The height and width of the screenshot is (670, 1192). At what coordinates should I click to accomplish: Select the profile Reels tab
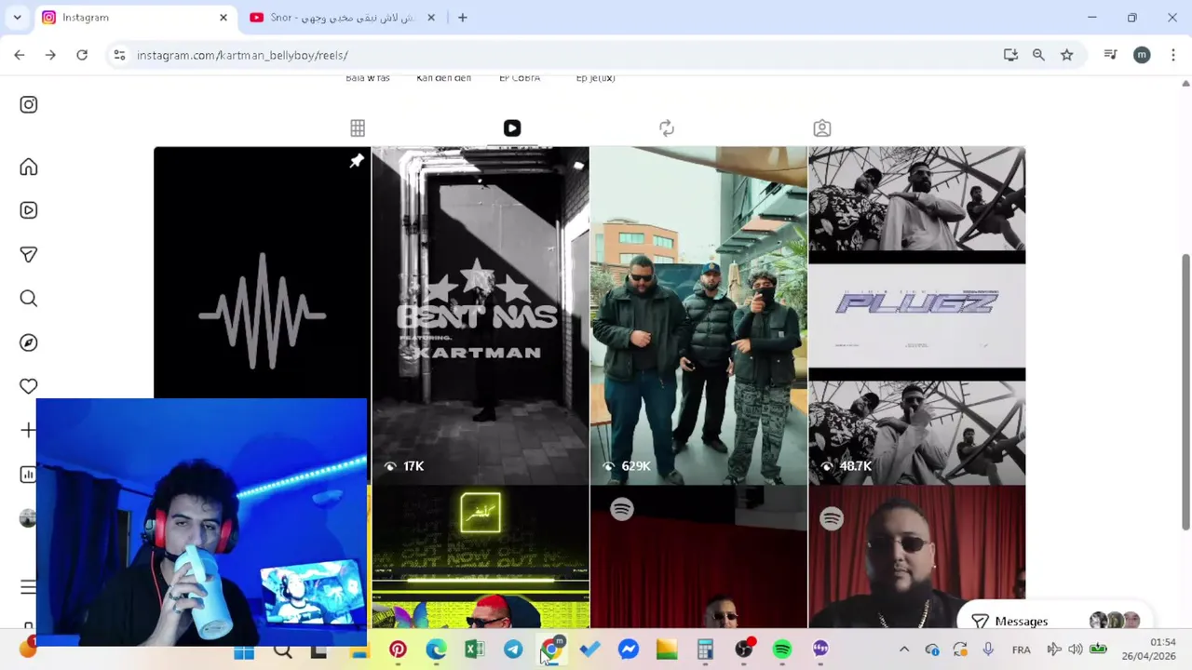(512, 128)
